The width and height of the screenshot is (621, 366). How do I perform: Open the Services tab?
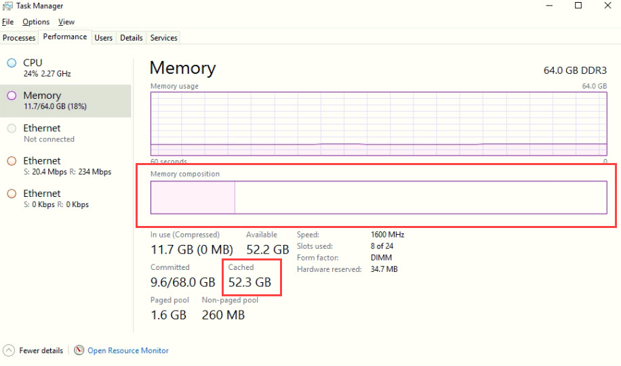coord(163,38)
